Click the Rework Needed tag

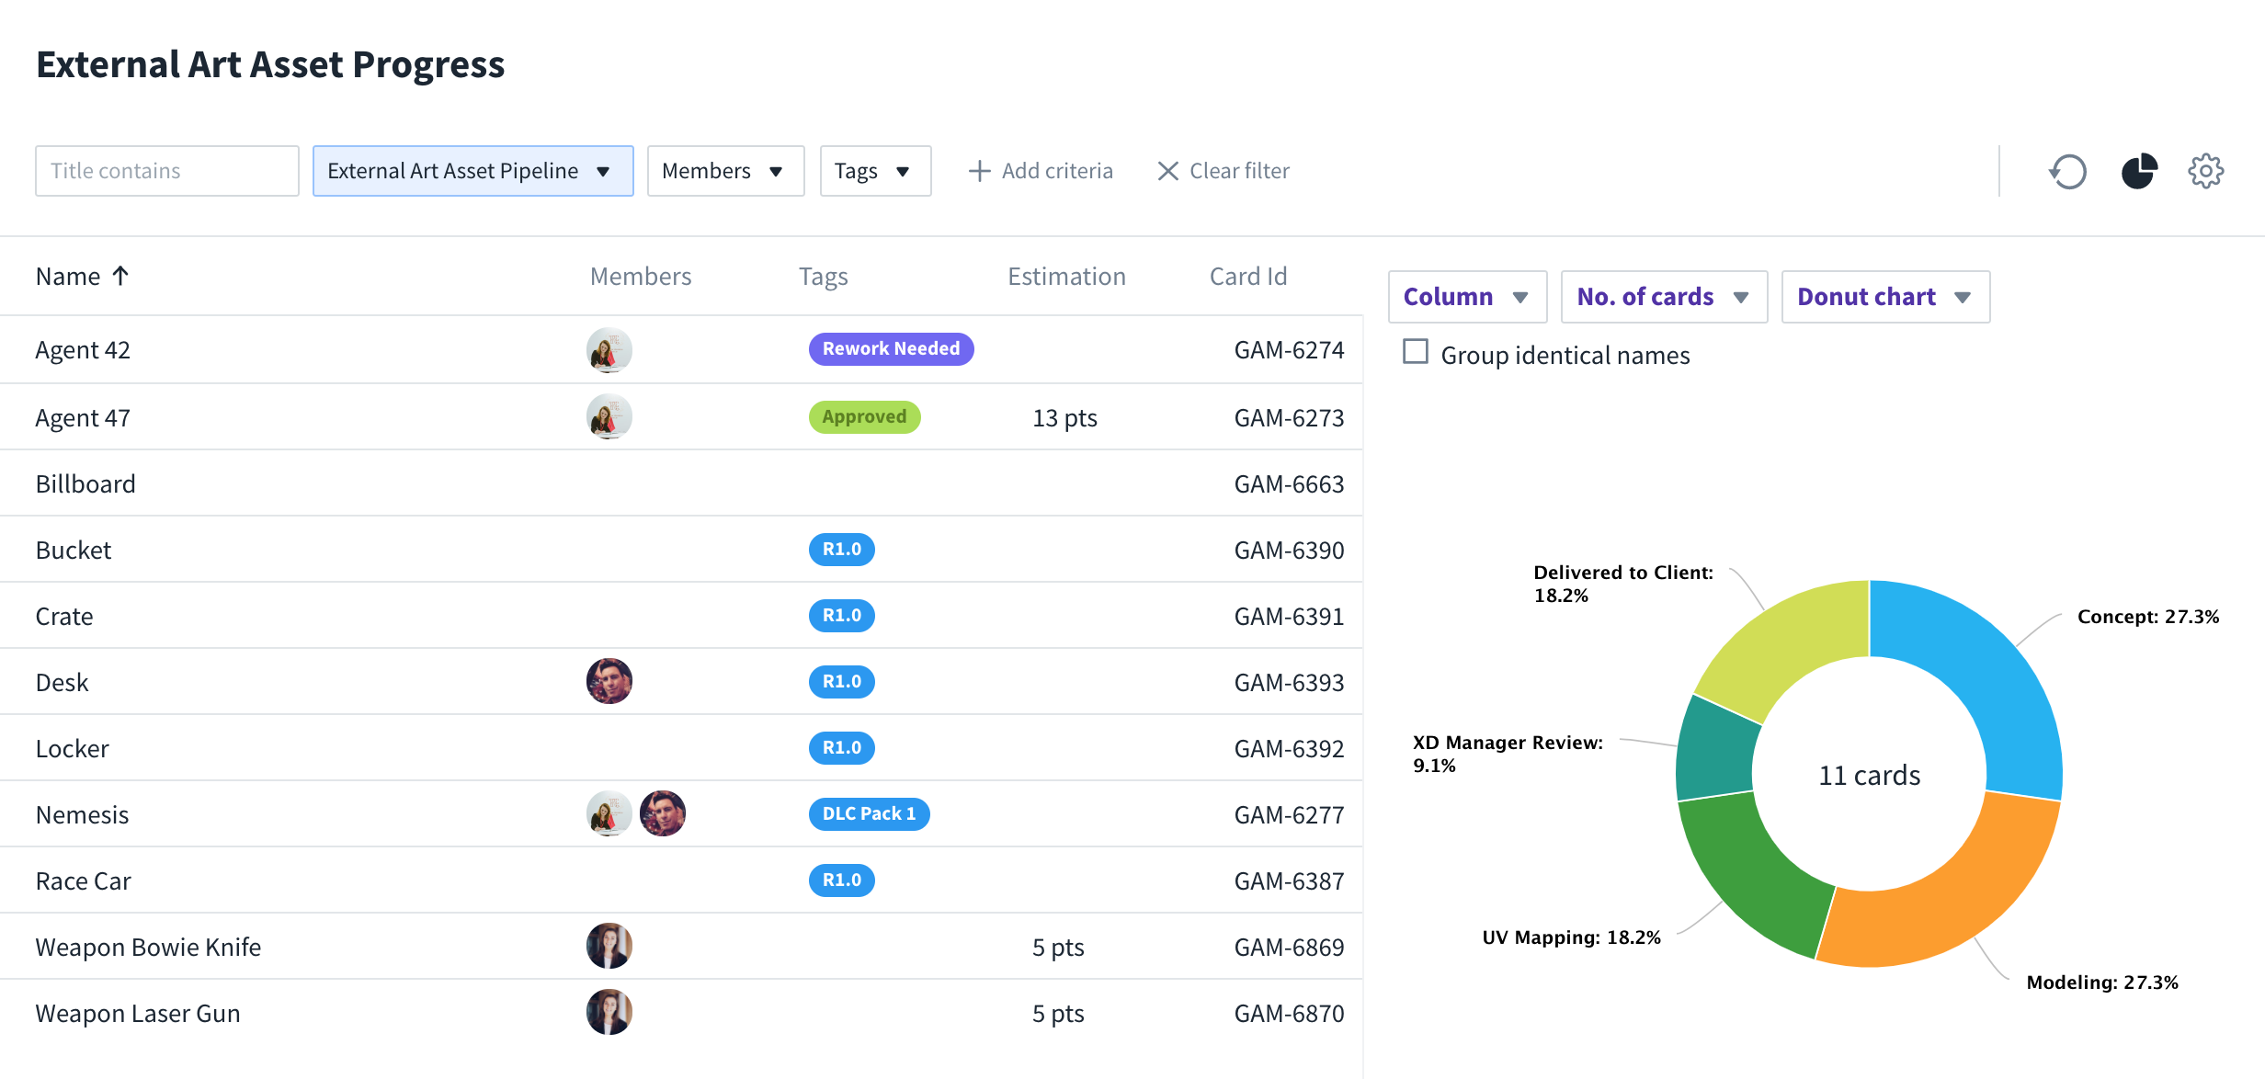point(891,349)
